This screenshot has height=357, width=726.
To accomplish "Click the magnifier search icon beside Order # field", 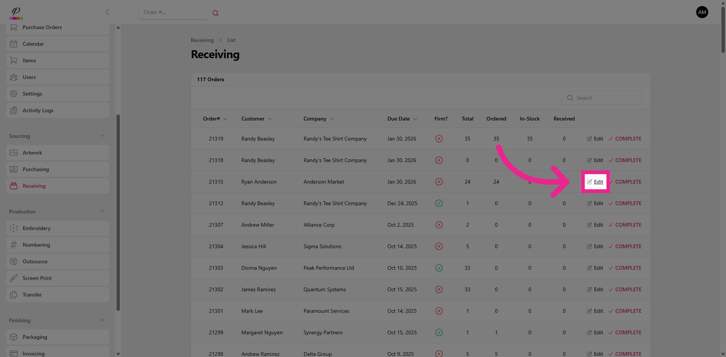I will point(216,13).
